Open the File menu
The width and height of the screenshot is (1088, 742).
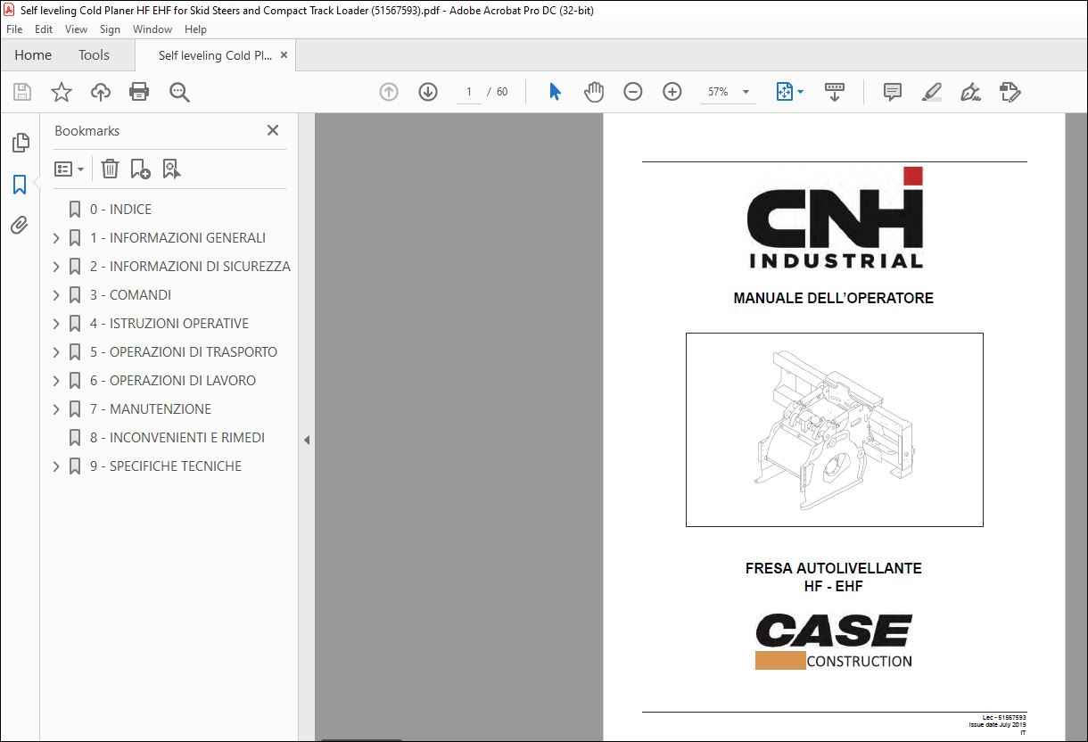point(14,29)
